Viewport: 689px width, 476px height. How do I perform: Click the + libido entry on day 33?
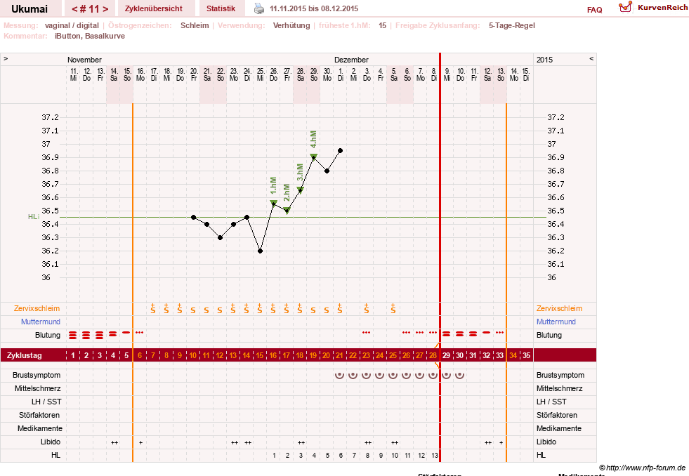(x=501, y=442)
